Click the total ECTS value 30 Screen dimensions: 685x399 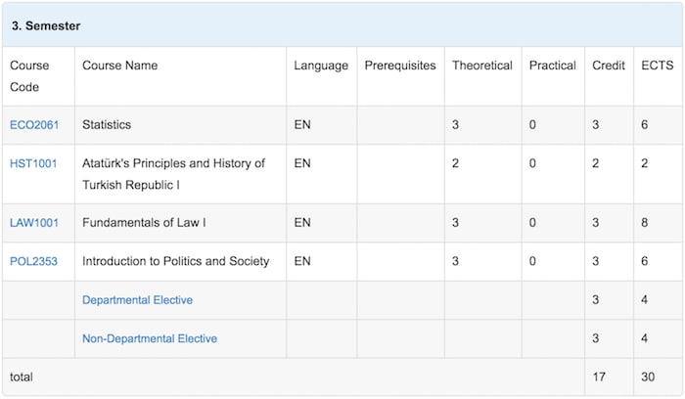tap(648, 377)
